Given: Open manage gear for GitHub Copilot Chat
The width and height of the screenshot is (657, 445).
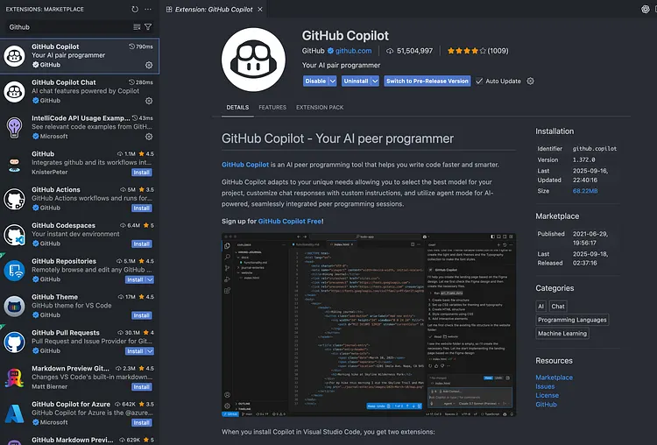Looking at the screenshot, I should pyautogui.click(x=149, y=101).
